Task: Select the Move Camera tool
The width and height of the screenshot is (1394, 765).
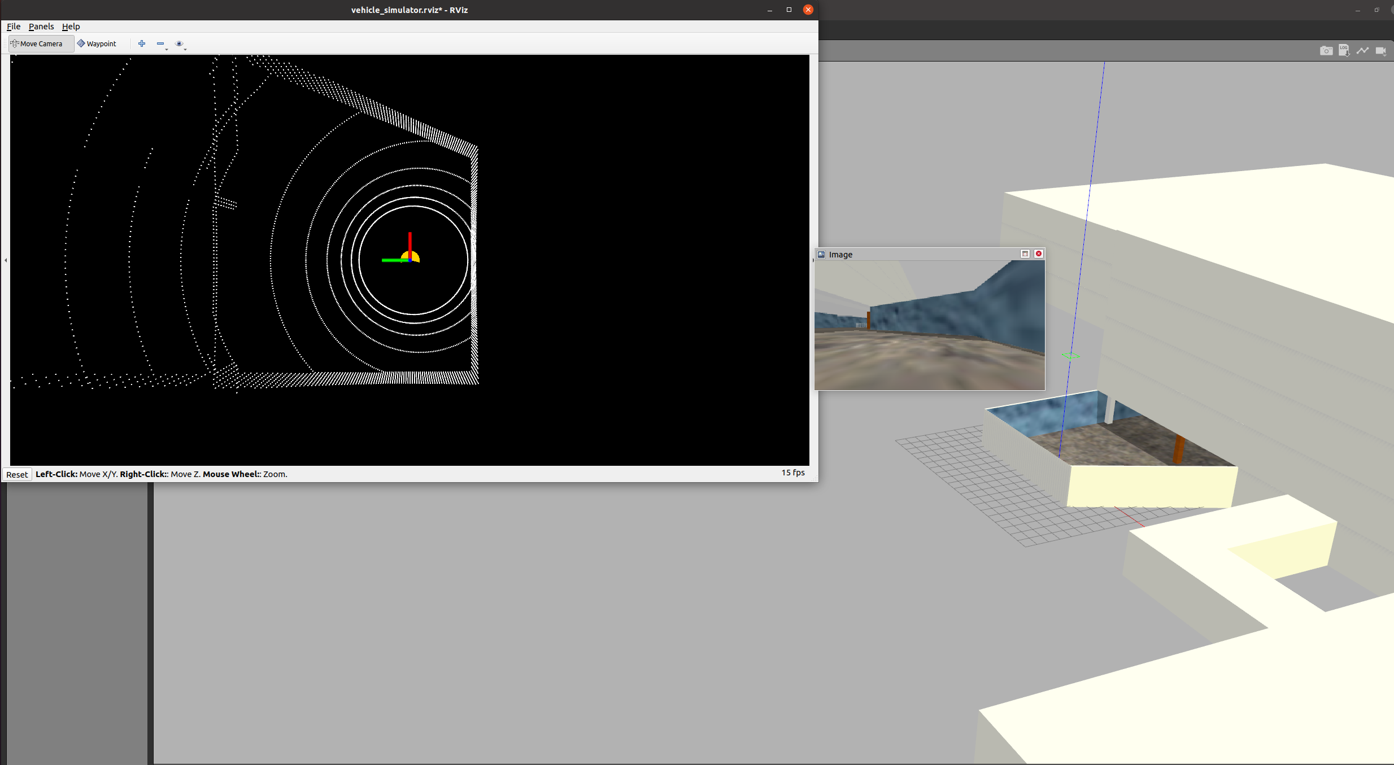Action: (x=37, y=43)
